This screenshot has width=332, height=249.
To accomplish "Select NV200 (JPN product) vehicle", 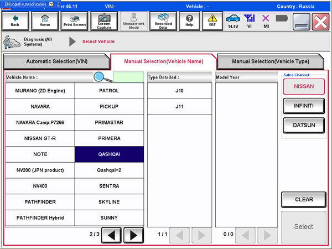I will pos(40,170).
